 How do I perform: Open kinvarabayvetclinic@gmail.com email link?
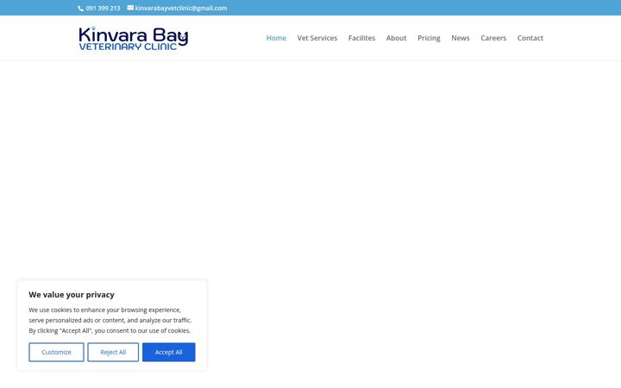coord(181,9)
